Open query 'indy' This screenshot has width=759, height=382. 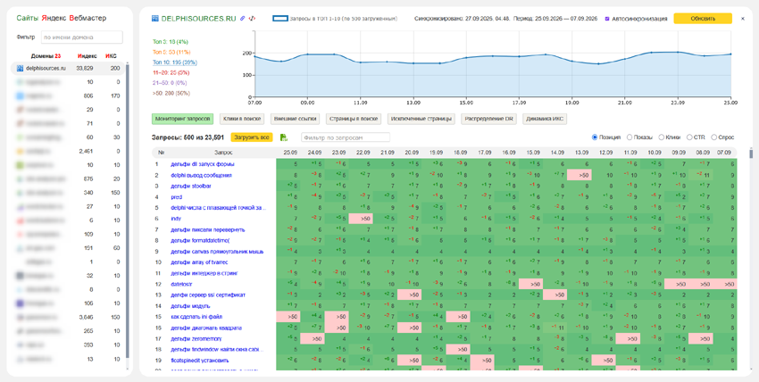coord(176,219)
